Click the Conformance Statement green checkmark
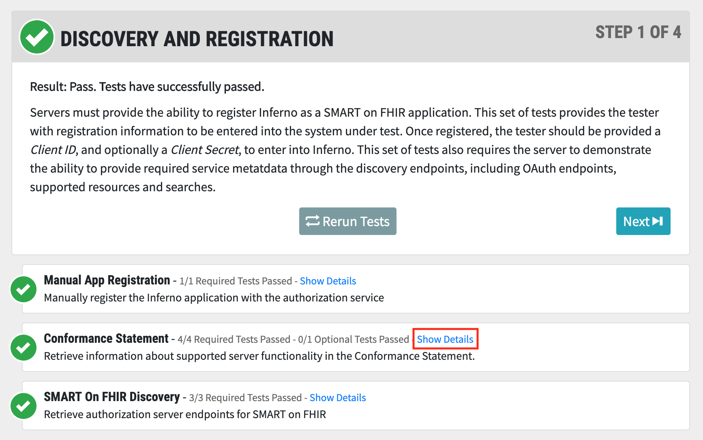The height and width of the screenshot is (440, 703). [24, 348]
